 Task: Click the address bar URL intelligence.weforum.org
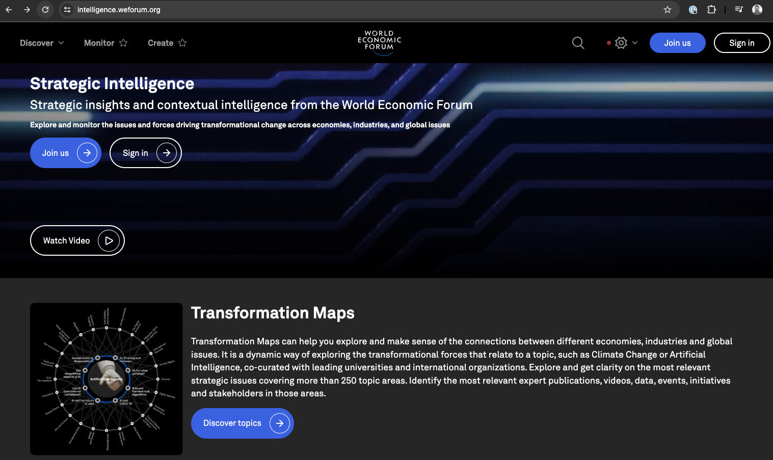[x=119, y=10]
